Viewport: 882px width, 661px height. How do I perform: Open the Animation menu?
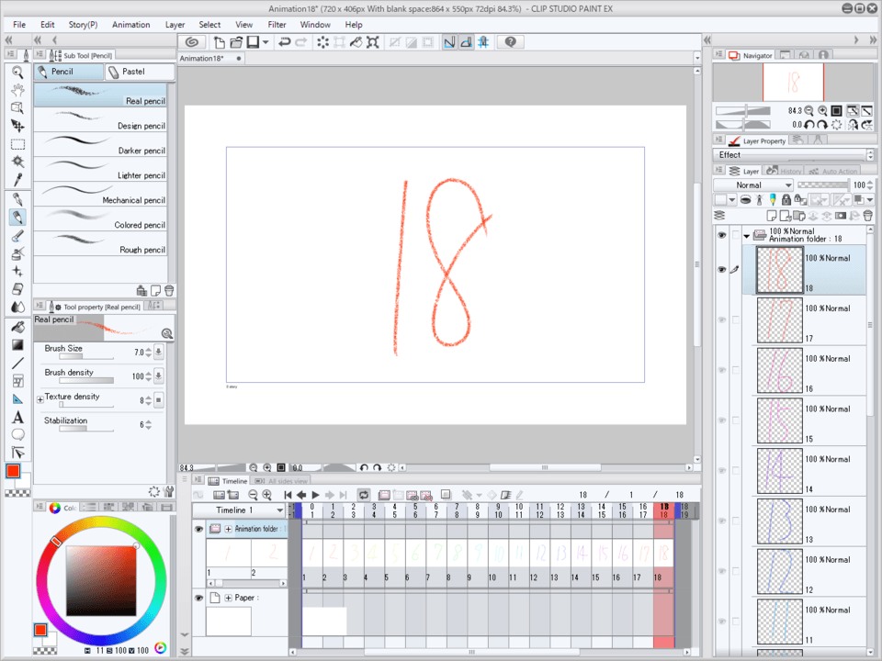[130, 25]
